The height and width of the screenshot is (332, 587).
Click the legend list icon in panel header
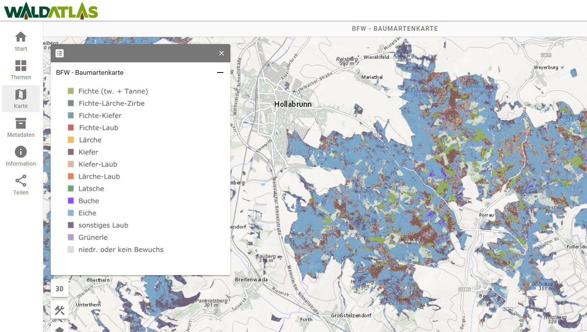(x=60, y=53)
